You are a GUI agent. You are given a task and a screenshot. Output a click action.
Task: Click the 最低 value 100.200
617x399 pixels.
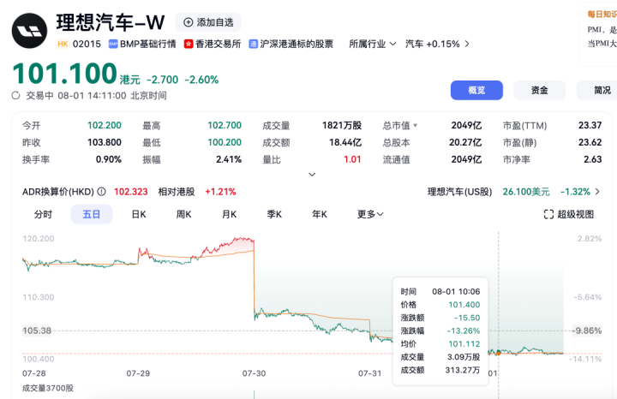tap(225, 142)
